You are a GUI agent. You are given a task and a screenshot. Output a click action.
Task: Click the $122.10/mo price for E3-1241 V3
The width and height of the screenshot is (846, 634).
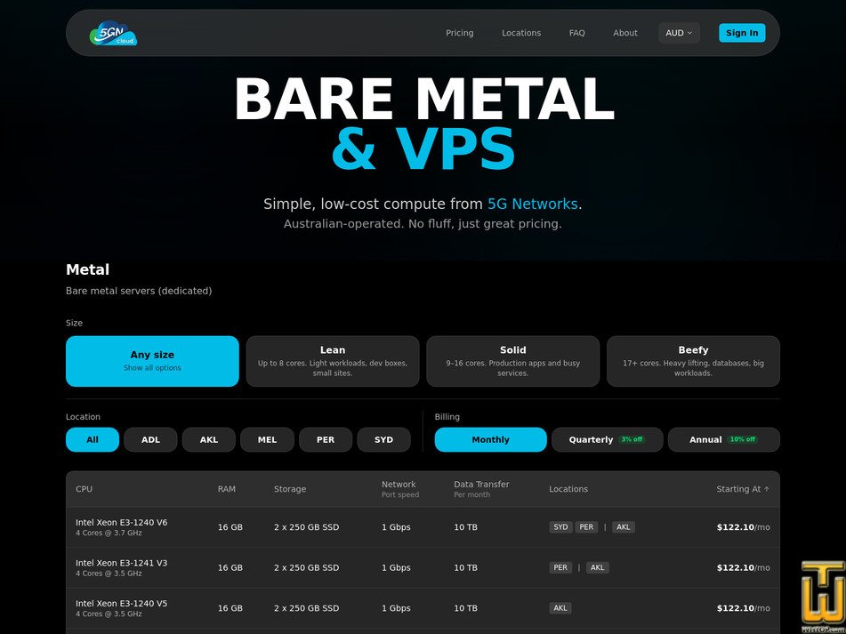pyautogui.click(x=743, y=567)
